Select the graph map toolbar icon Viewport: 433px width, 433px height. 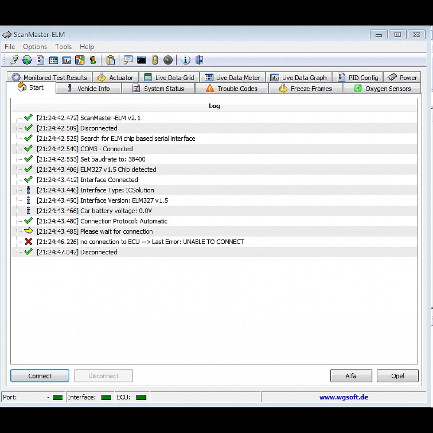point(80,60)
